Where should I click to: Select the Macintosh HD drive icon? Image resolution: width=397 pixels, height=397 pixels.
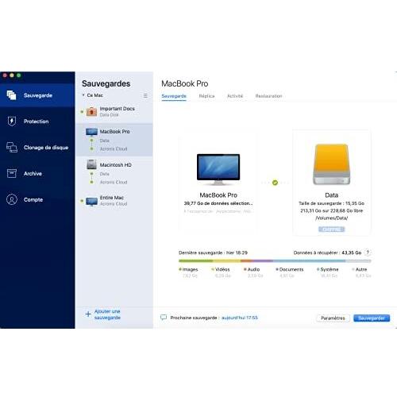(x=91, y=164)
